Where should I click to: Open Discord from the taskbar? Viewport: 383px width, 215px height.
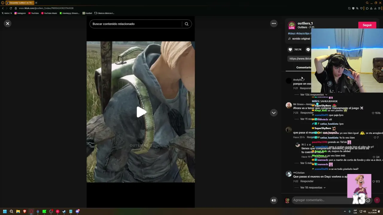[77, 211]
